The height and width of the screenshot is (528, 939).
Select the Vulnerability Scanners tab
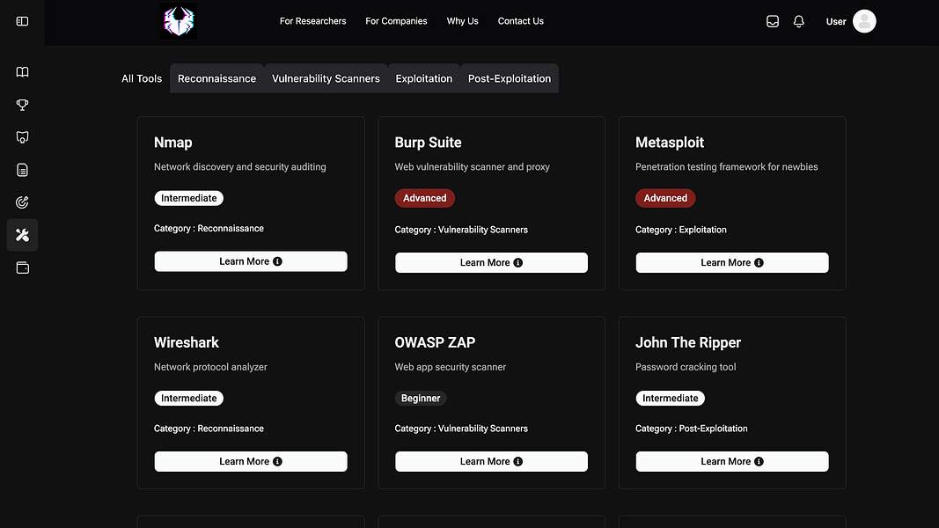(x=326, y=78)
